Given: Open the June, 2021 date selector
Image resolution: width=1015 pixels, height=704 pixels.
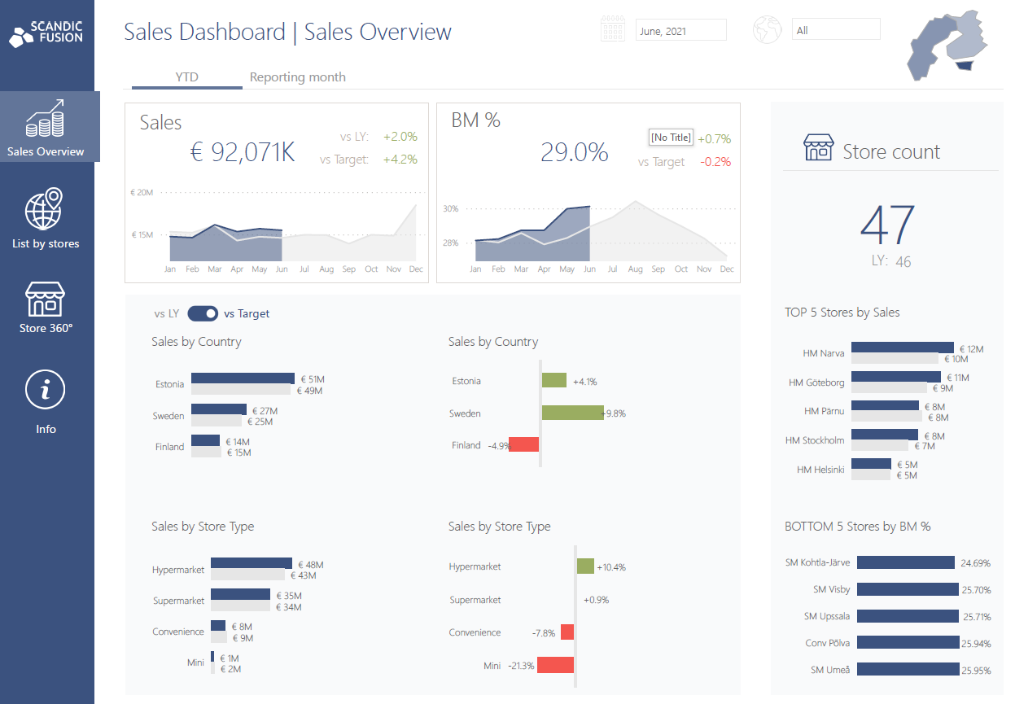Looking at the screenshot, I should click(x=680, y=28).
